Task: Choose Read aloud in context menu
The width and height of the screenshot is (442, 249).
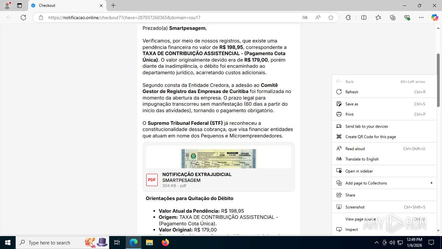Action: click(x=384, y=149)
